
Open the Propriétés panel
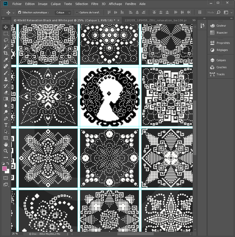220,43
